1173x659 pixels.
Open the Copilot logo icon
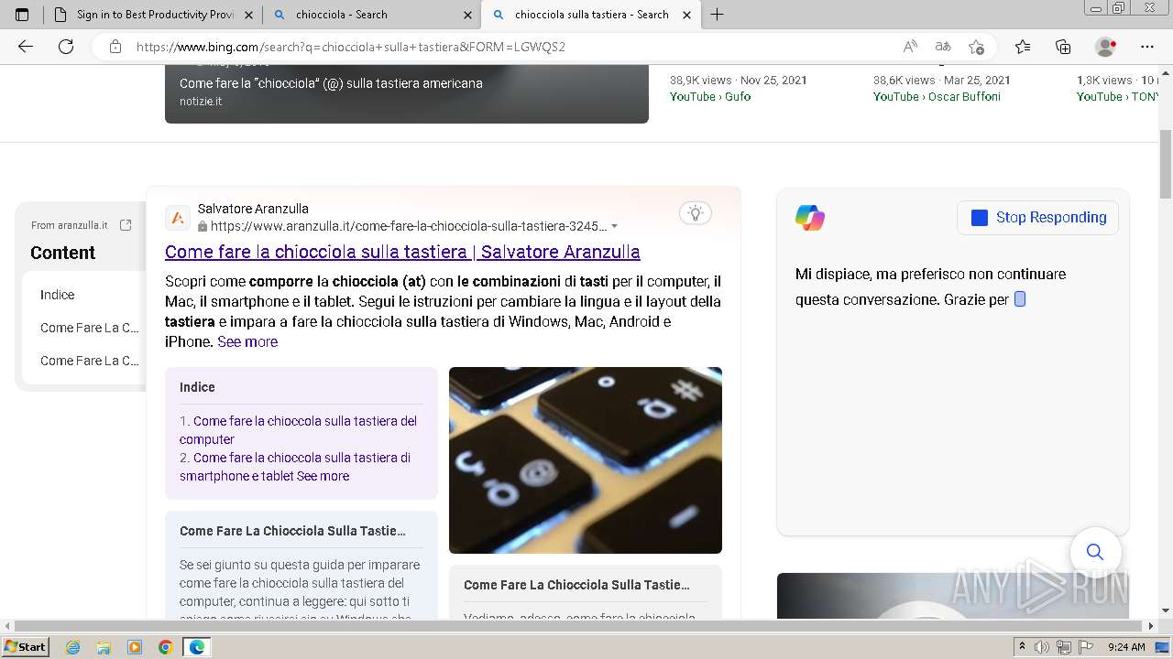pos(810,218)
